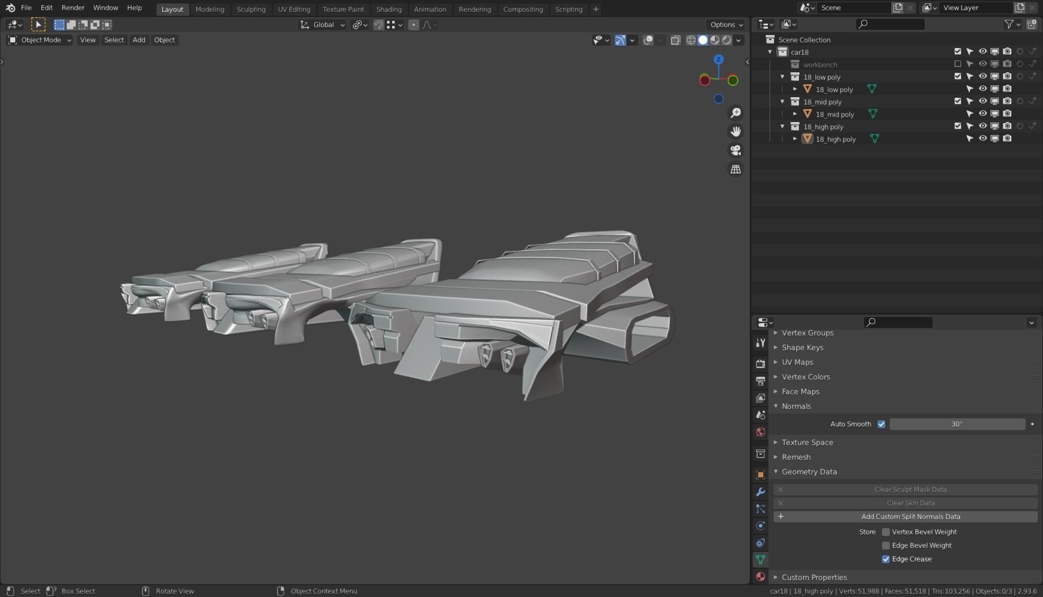Click Add Custom Split Normals Data button

(910, 517)
